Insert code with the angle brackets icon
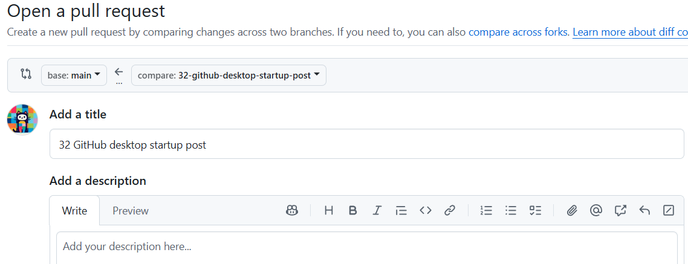This screenshot has width=688, height=264. [x=425, y=211]
